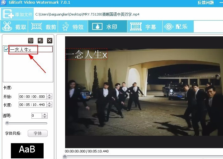Uncheck the 一念人生x watermark checkbox
This screenshot has width=223, height=159.
[x=6, y=49]
